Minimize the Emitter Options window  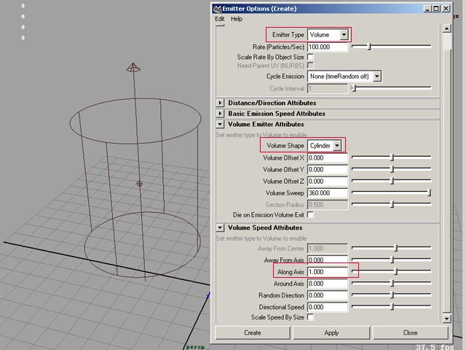[427, 9]
